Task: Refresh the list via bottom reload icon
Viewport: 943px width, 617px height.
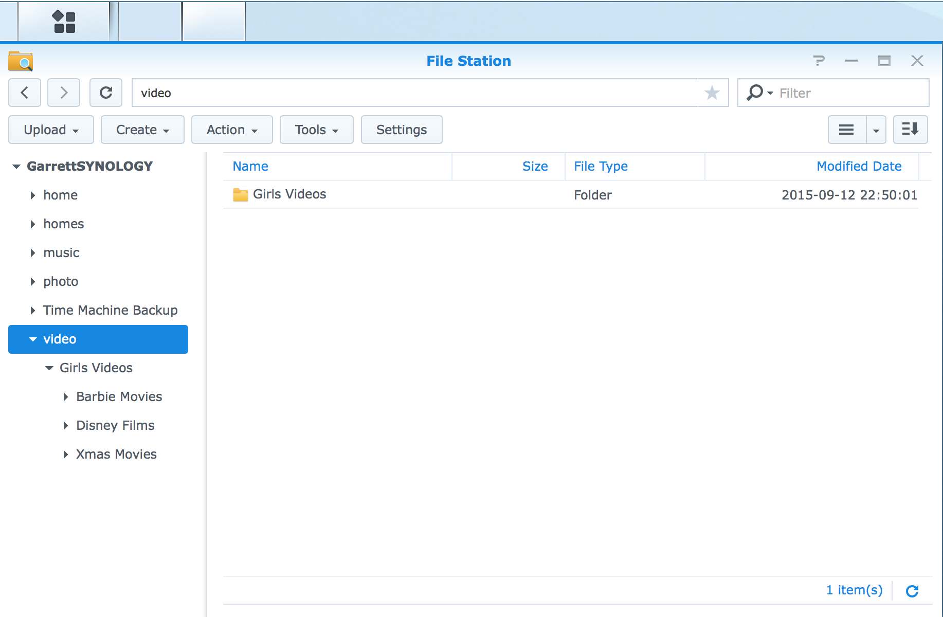Action: [912, 591]
